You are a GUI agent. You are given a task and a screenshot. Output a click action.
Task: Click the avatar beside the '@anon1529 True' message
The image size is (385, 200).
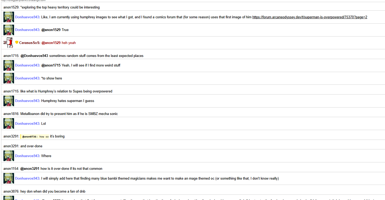(8, 30)
